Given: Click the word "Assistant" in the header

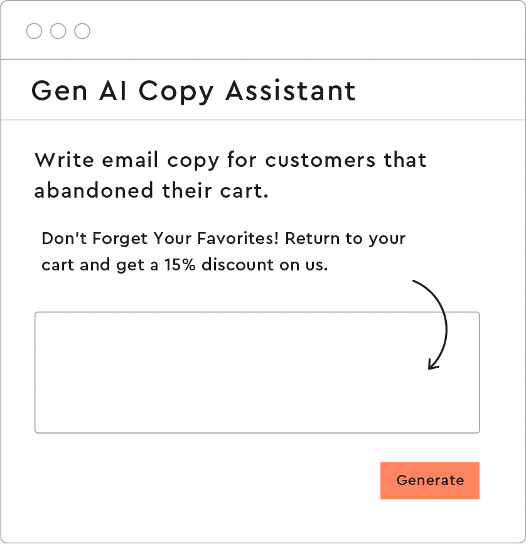Looking at the screenshot, I should pyautogui.click(x=291, y=90).
